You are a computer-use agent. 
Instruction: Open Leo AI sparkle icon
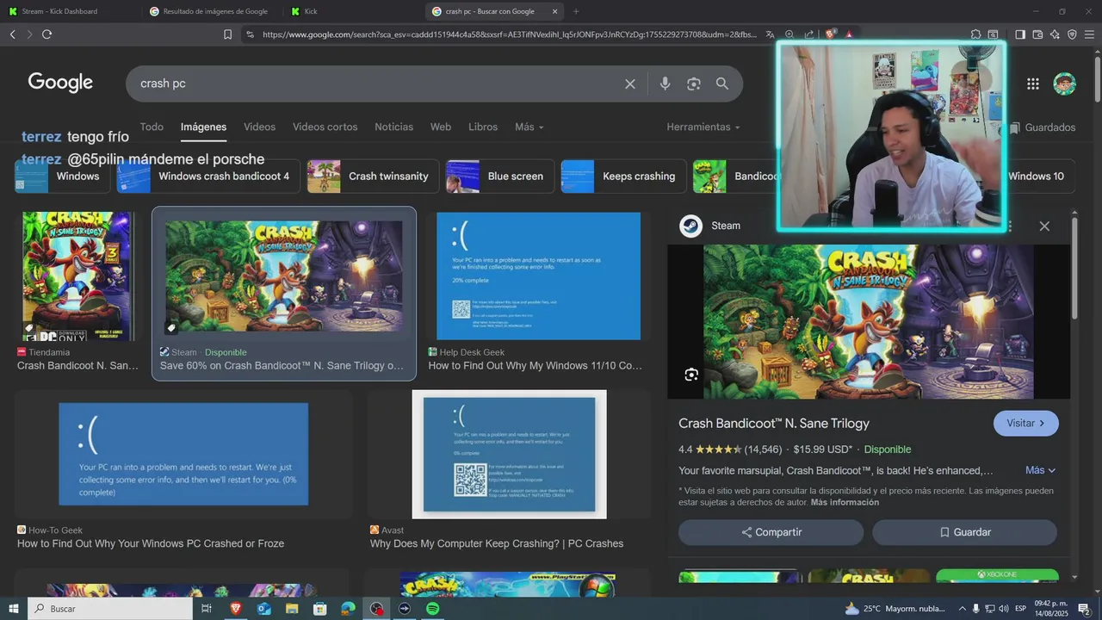pos(1055,34)
